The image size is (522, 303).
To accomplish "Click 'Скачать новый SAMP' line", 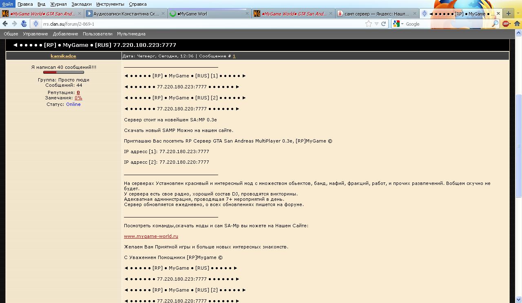I will tap(179, 130).
